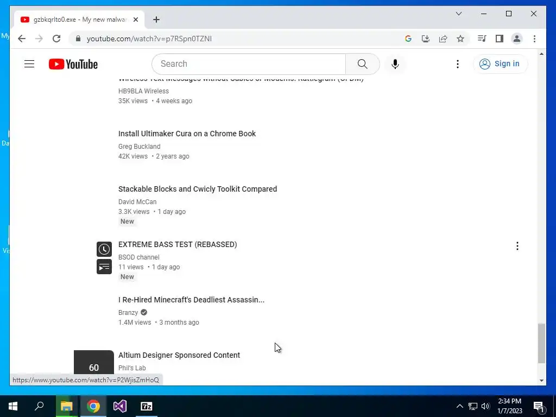The height and width of the screenshot is (417, 556).
Task: Open the YouTube guide hamburger menu
Action: click(x=29, y=64)
